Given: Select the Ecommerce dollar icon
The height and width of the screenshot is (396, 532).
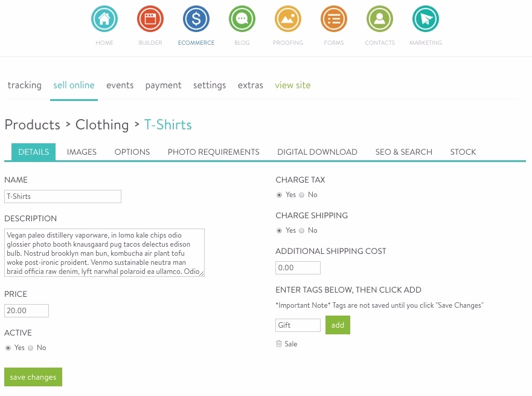Looking at the screenshot, I should [x=196, y=18].
